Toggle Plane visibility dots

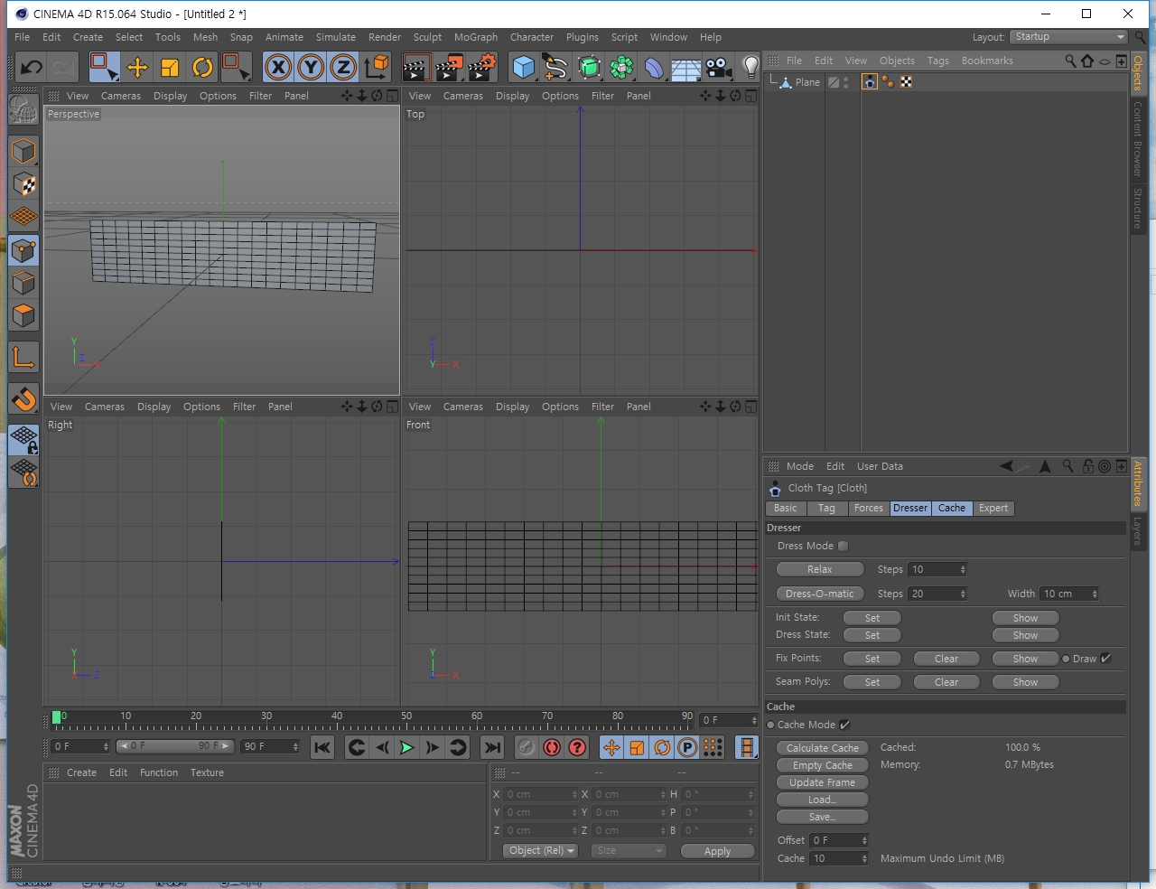click(x=846, y=82)
